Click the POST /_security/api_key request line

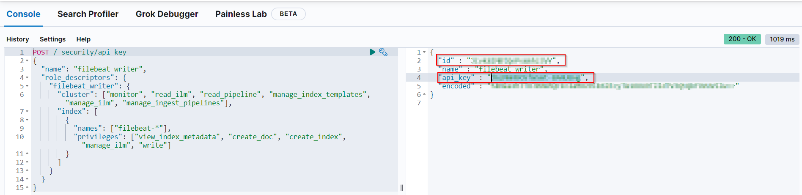pos(80,52)
